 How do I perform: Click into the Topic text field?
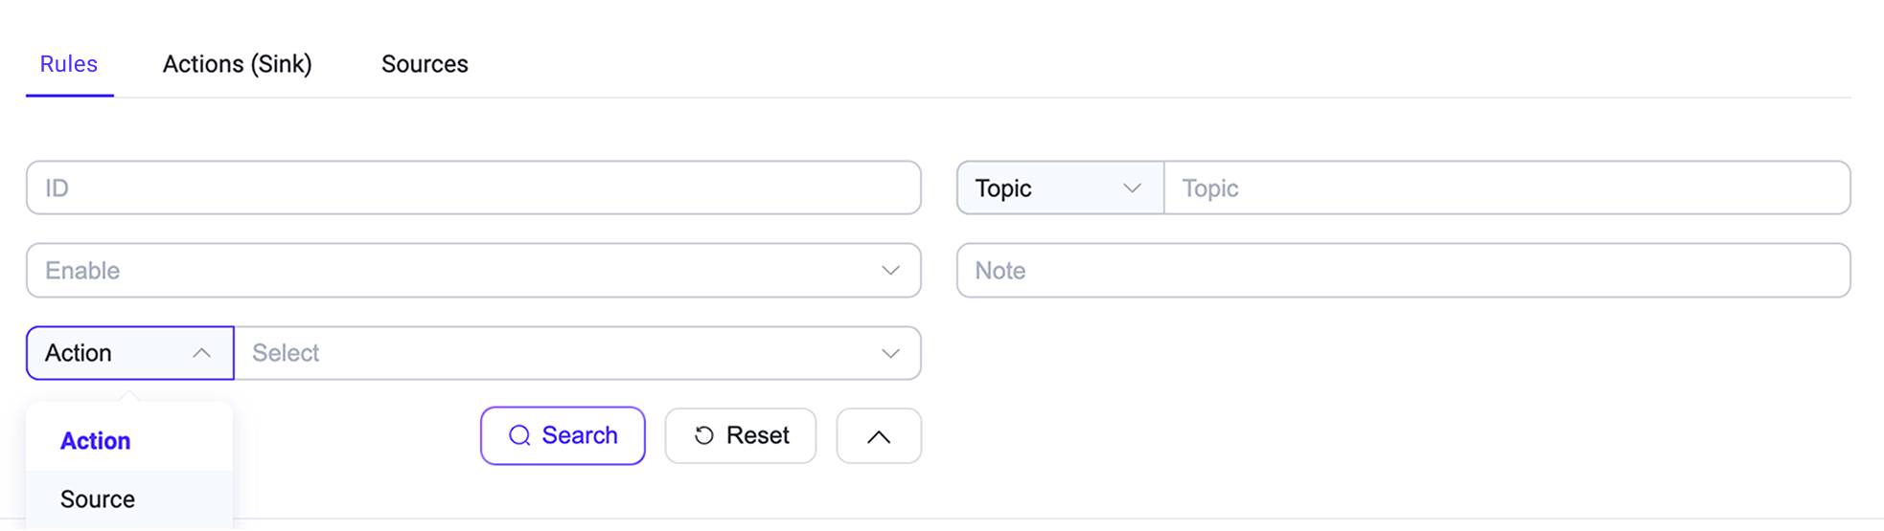click(x=1505, y=188)
